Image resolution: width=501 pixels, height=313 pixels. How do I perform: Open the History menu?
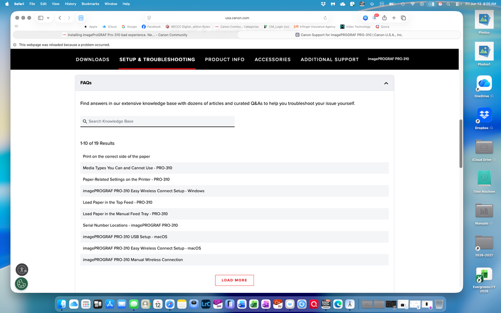click(70, 4)
